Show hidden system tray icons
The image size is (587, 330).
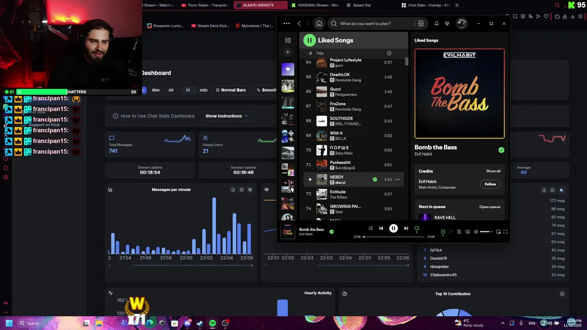pyautogui.click(x=503, y=323)
